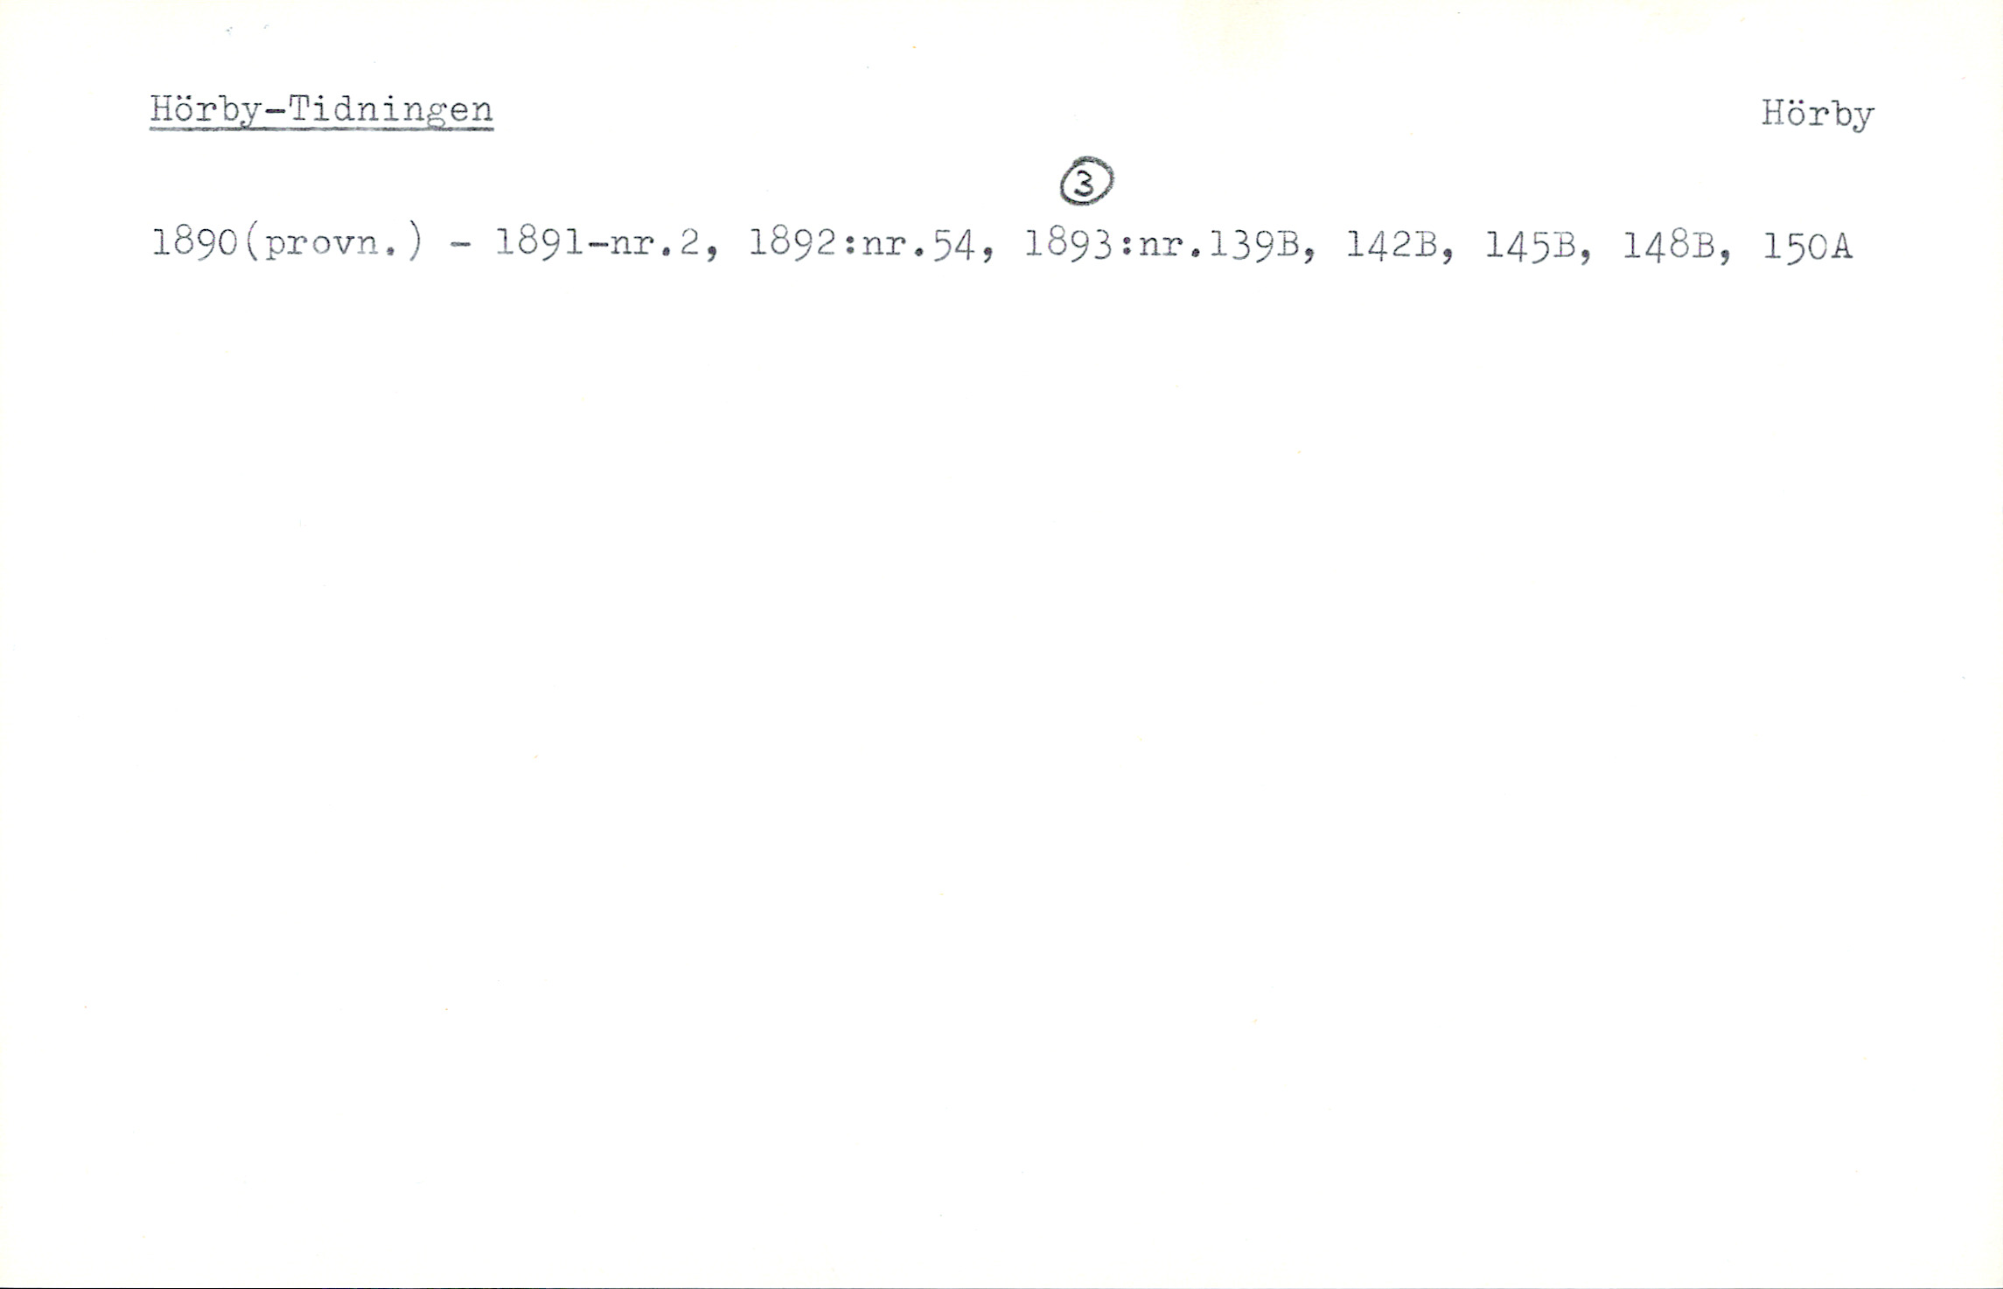Click the circled number 3 mark
This screenshot has width=2003, height=1289.
click(x=1085, y=182)
